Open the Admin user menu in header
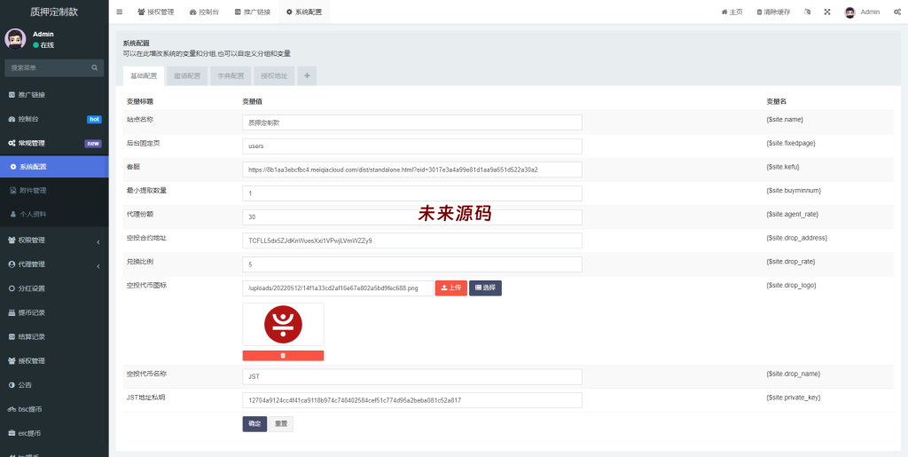 click(x=862, y=12)
